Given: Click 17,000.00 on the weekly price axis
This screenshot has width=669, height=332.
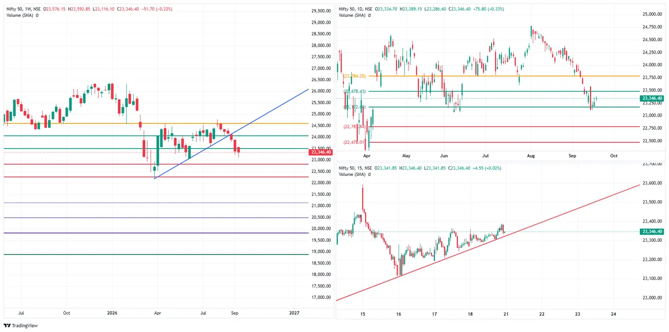Looking at the screenshot, I should click(321, 298).
